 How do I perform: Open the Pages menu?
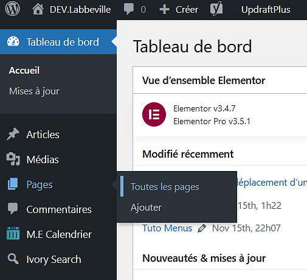pos(40,185)
